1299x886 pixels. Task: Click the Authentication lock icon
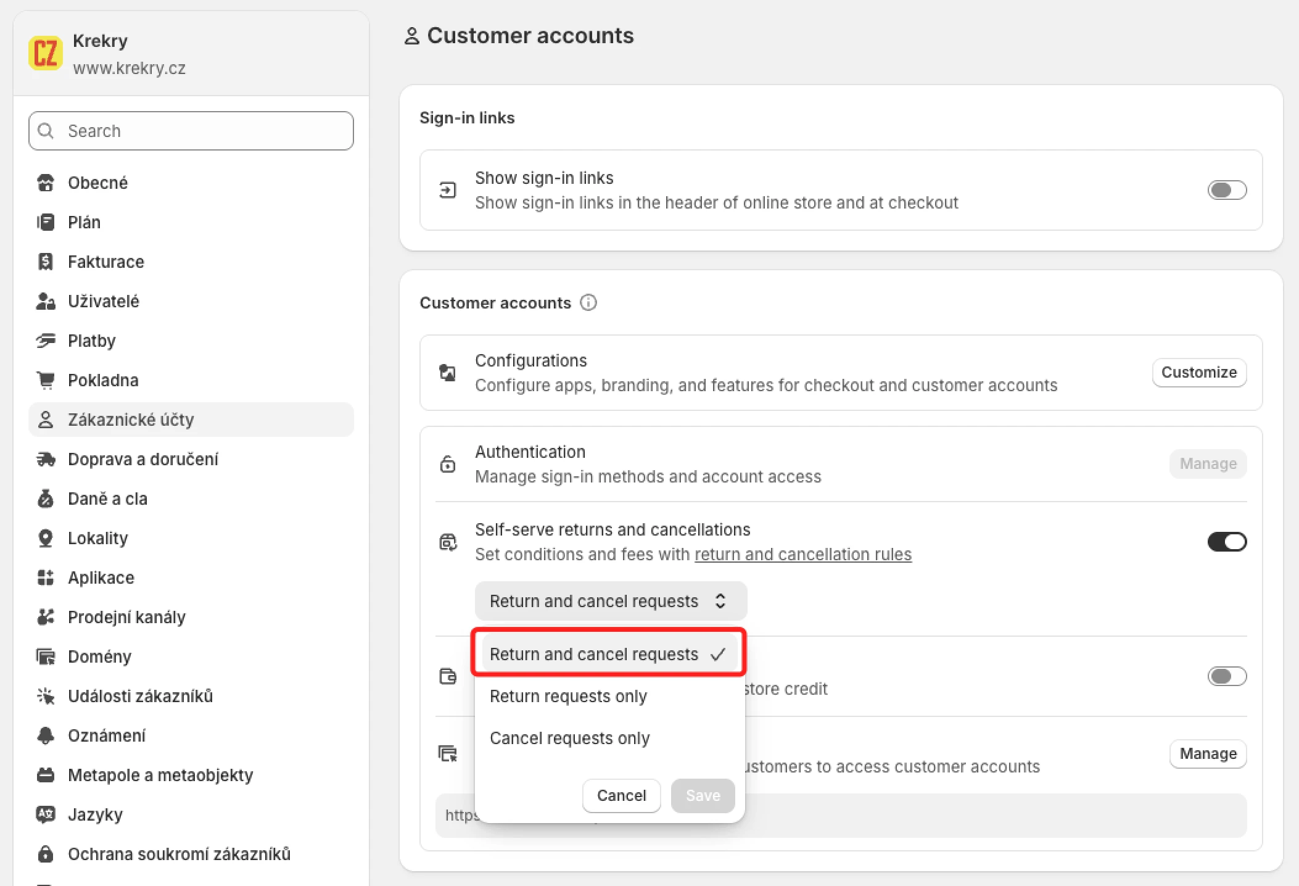coord(448,464)
